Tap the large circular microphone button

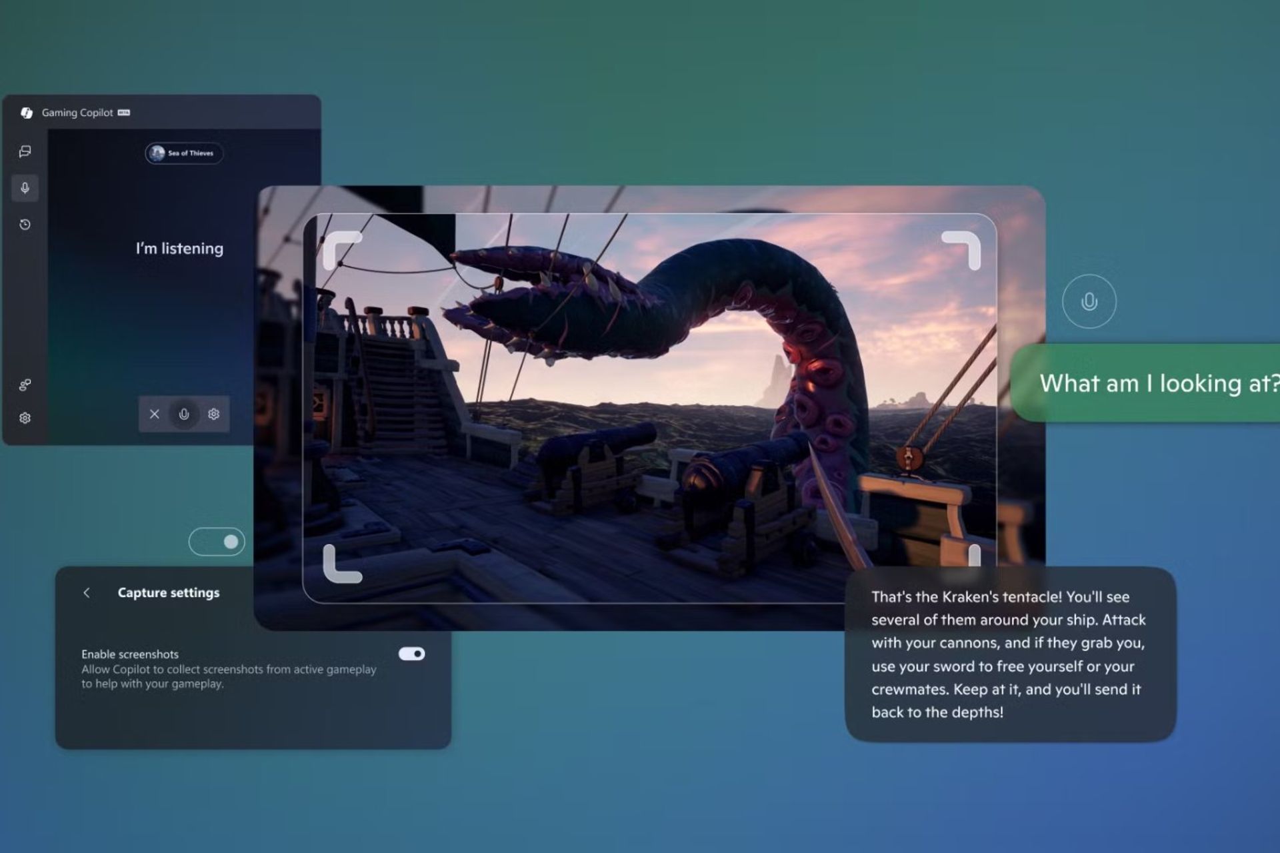tap(1089, 301)
